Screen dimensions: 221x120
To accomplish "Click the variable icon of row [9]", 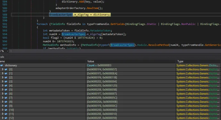I will (6, 106).
